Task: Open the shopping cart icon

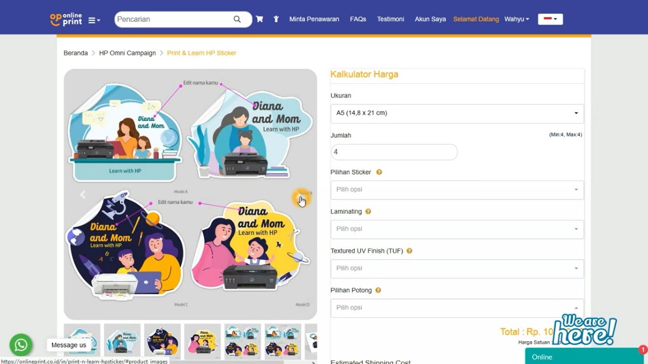Action: click(259, 19)
